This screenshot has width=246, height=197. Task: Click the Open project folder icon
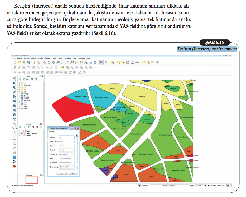pyautogui.click(x=20, y=62)
